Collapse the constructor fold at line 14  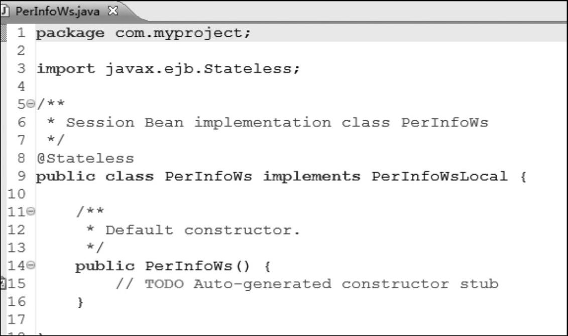(31, 265)
